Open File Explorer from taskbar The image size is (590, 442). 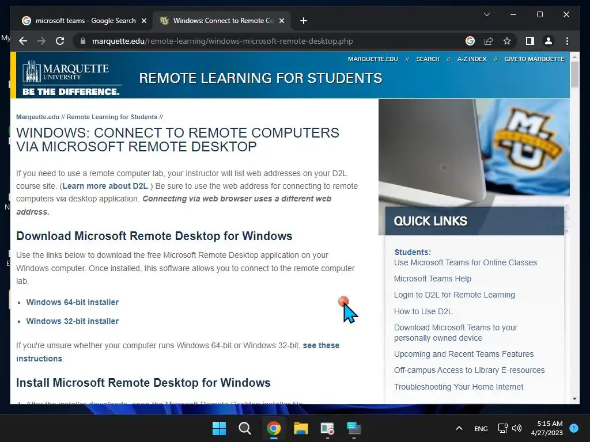click(301, 428)
